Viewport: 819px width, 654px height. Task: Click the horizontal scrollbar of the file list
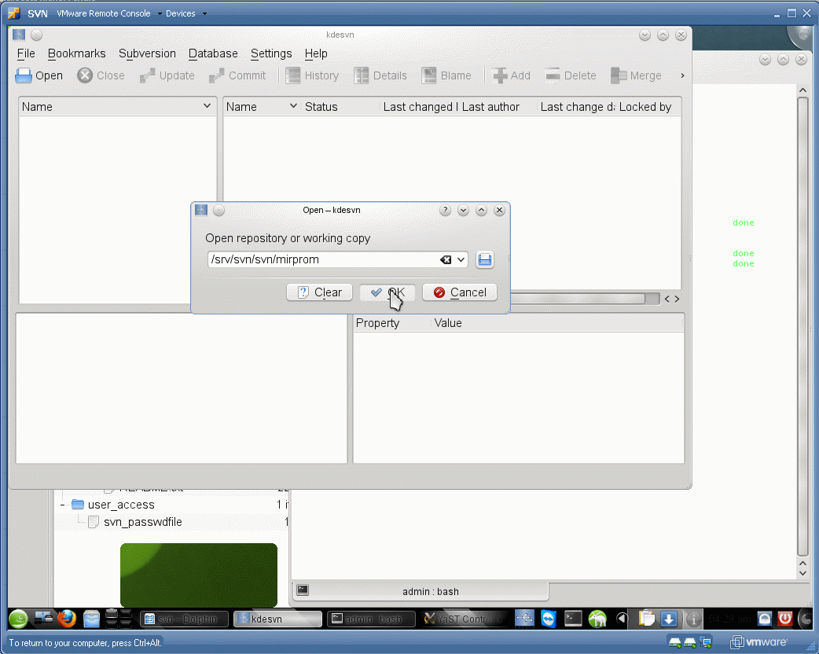pos(578,299)
